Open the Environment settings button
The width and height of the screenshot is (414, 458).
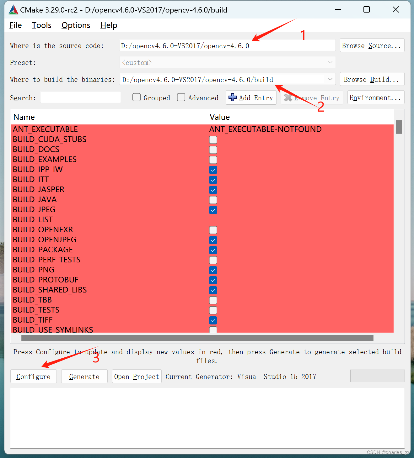(x=376, y=97)
